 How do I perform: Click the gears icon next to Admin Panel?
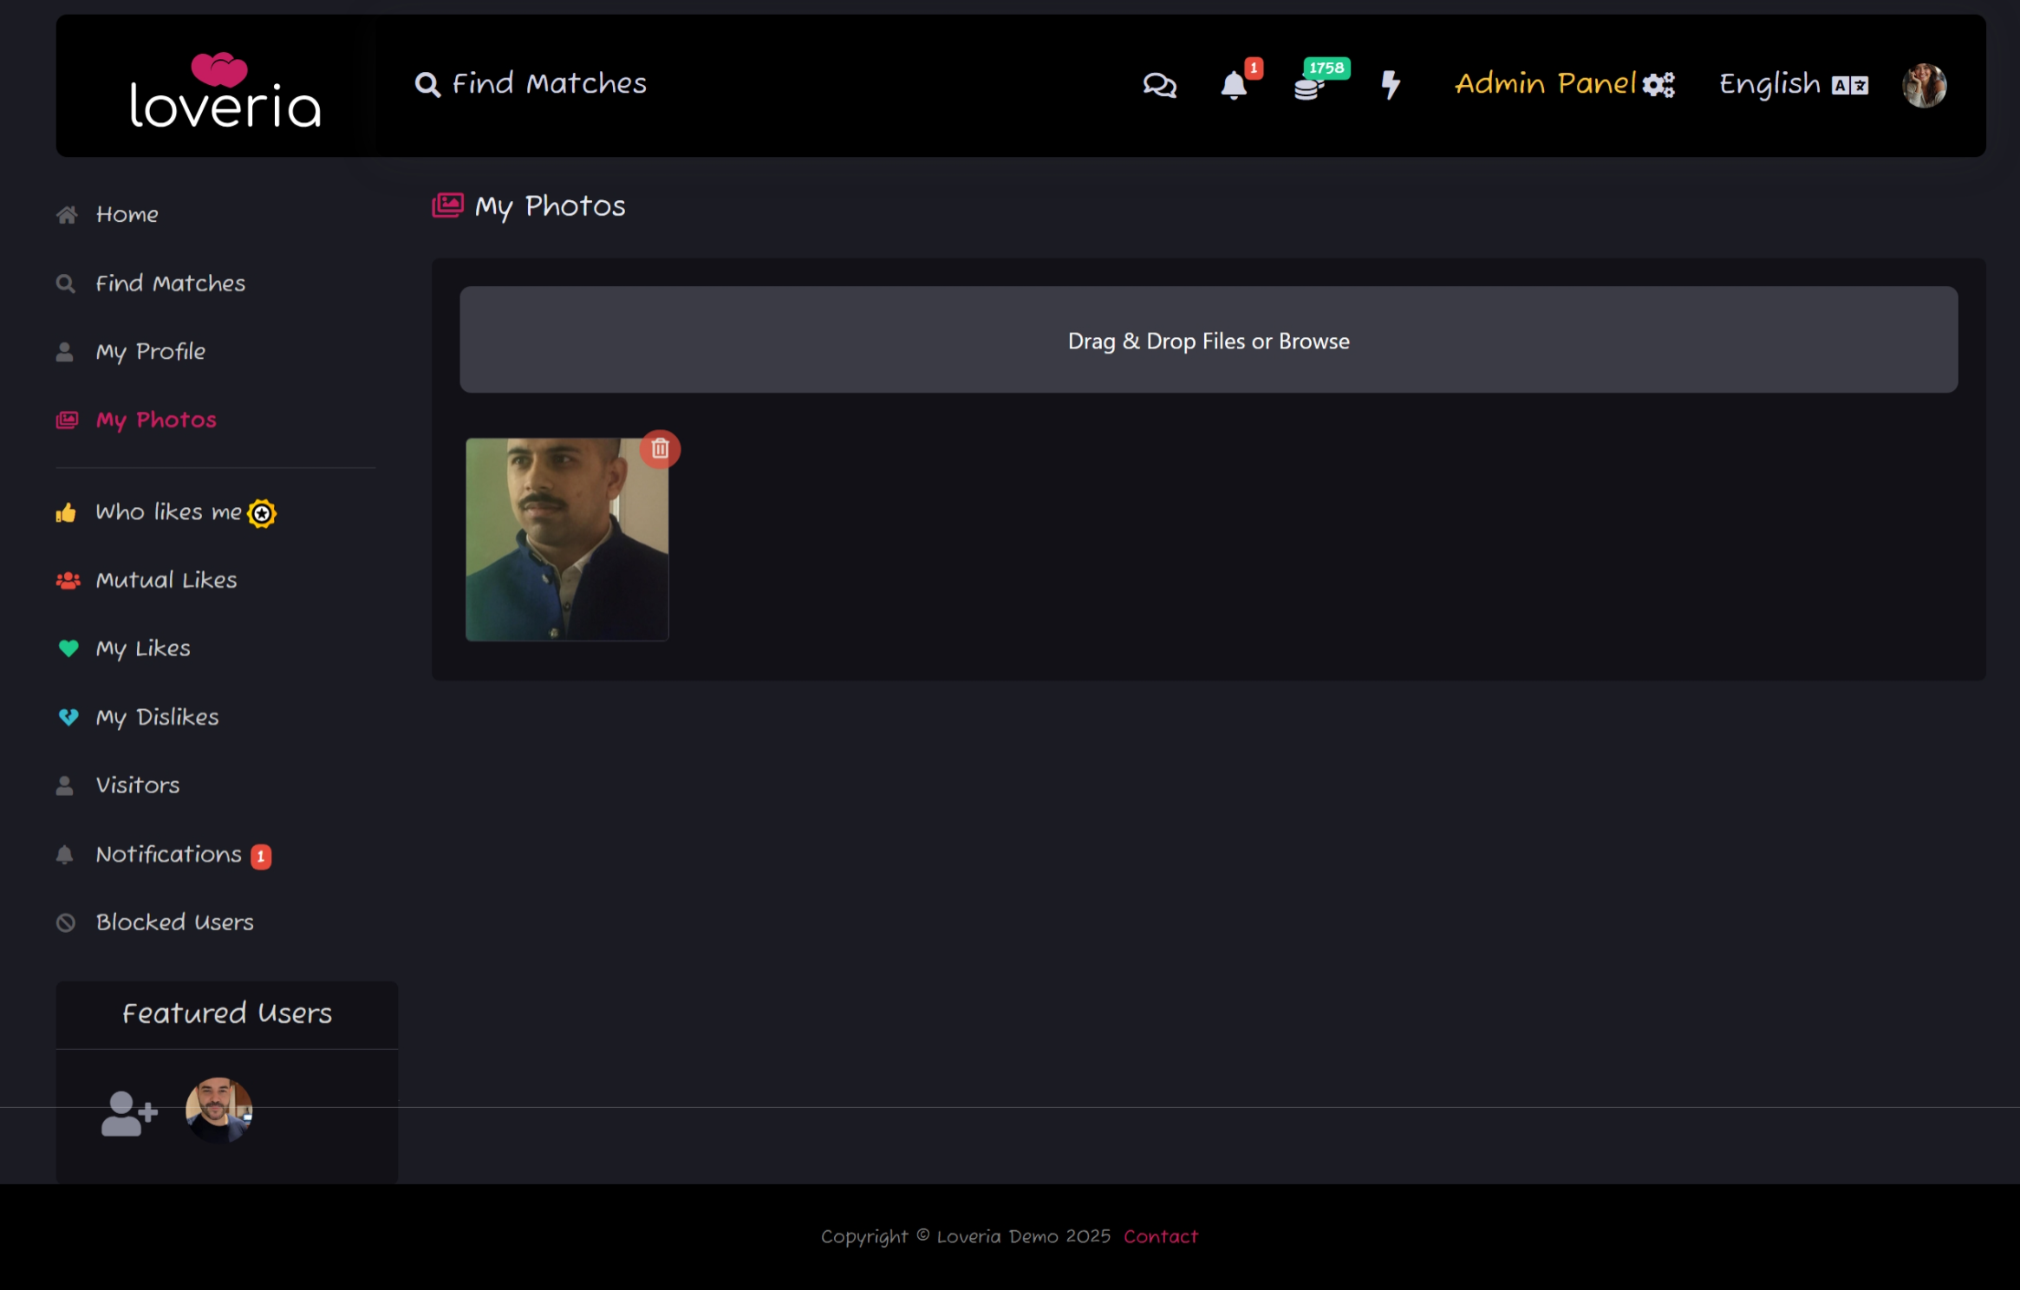click(x=1658, y=85)
